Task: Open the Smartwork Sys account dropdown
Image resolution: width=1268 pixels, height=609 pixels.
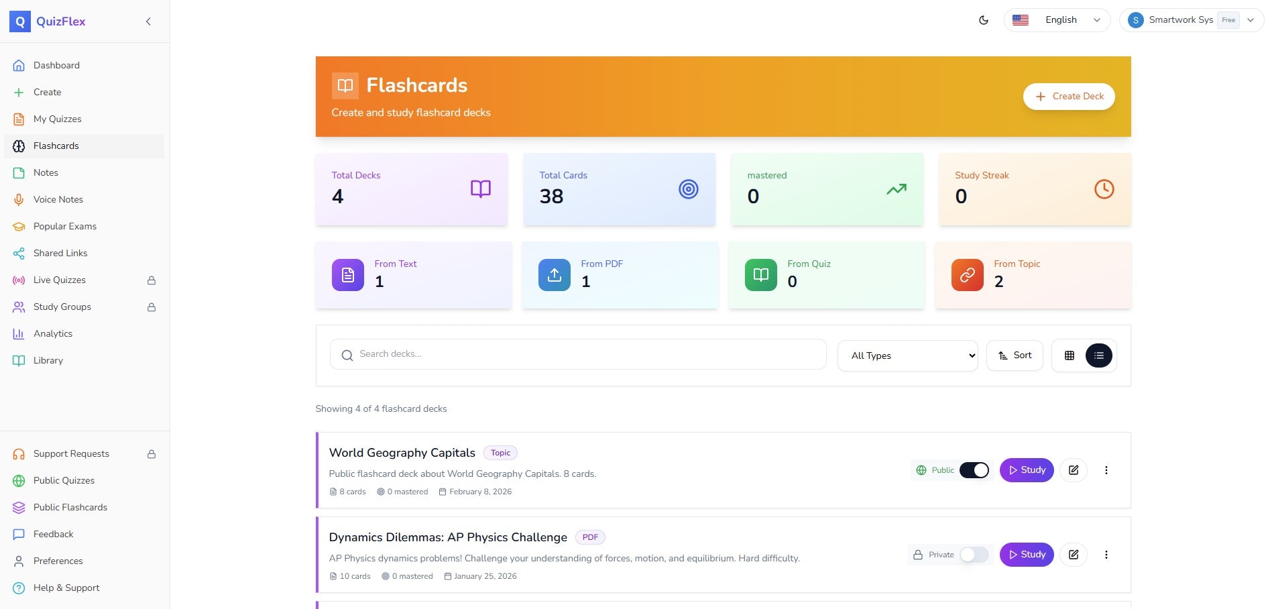Action: click(1192, 19)
